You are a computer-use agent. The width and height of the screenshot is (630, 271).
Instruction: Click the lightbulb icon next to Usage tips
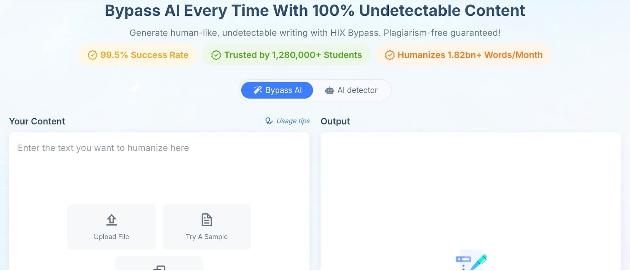pyautogui.click(x=269, y=121)
